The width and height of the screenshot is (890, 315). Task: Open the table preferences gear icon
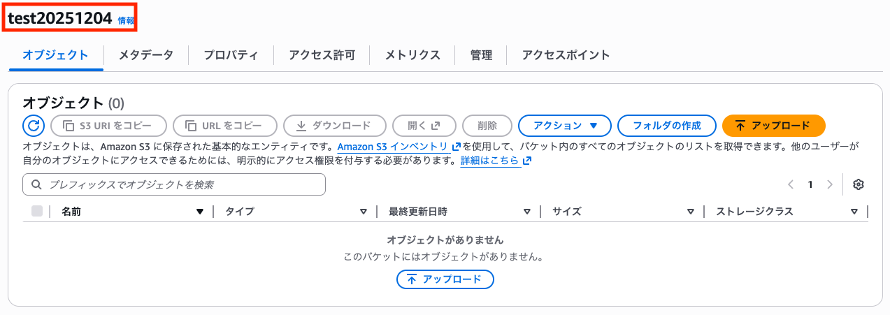859,184
